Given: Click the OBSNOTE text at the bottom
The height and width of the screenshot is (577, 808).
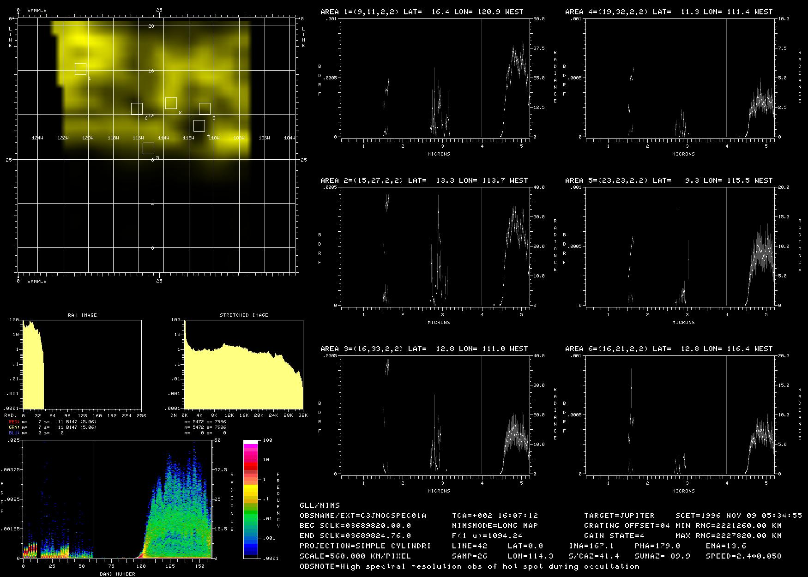Looking at the screenshot, I should click(x=469, y=566).
